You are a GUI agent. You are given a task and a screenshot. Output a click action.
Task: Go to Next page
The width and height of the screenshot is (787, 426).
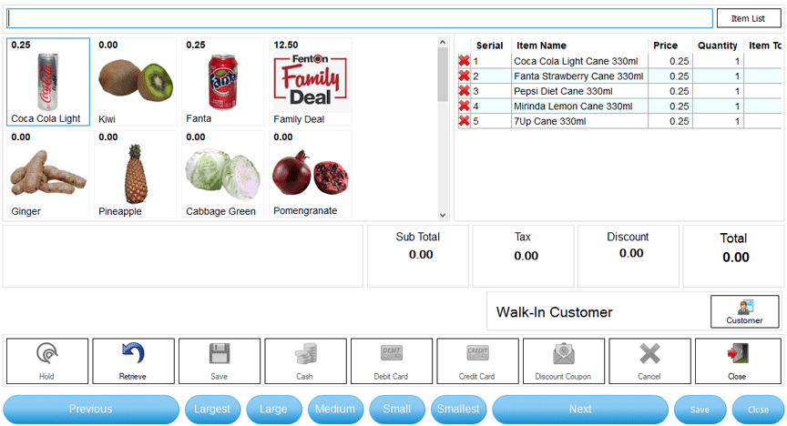(580, 409)
